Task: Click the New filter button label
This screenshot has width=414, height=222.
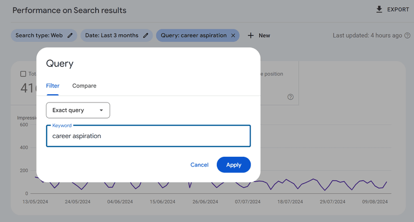Action: [264, 35]
